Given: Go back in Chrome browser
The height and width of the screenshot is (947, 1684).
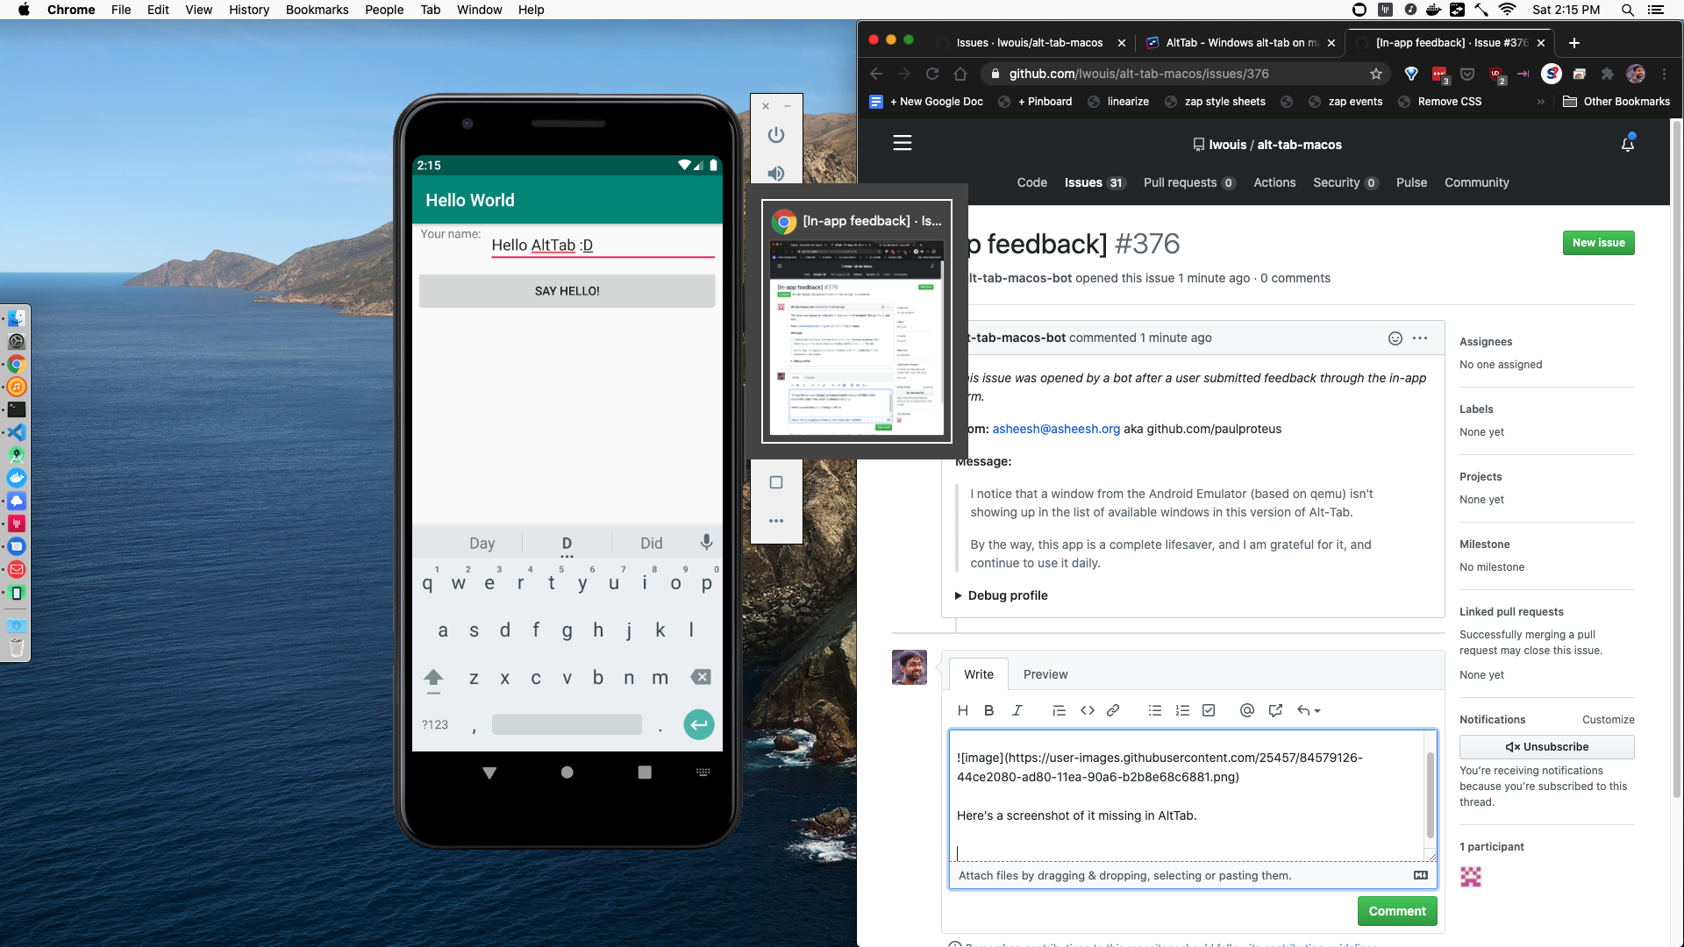Looking at the screenshot, I should tap(876, 74).
